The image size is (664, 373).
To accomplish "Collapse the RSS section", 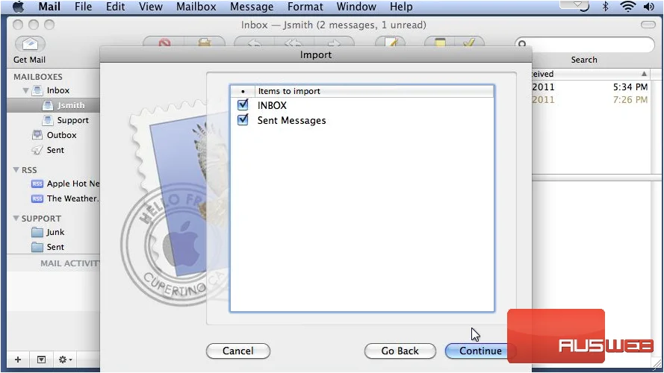I will (16, 169).
